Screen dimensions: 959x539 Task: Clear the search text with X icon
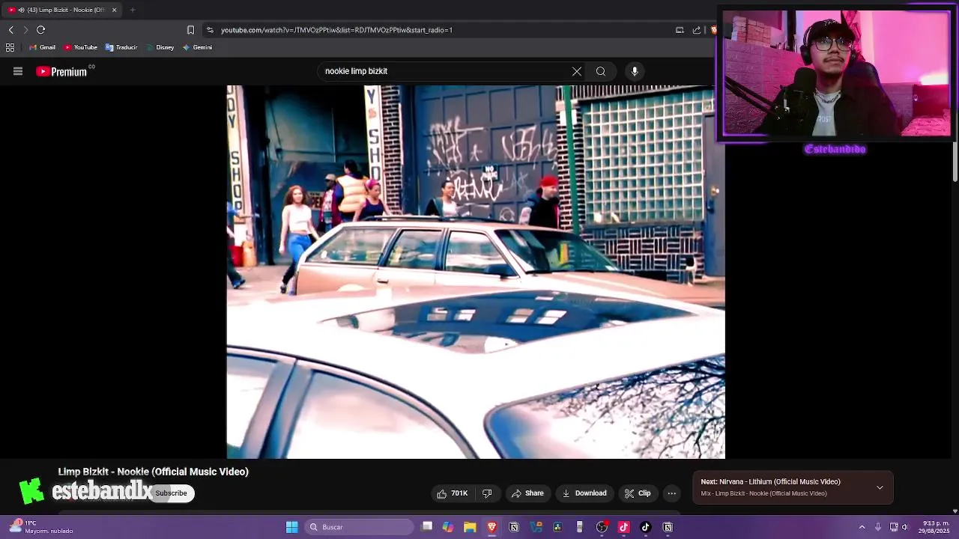coord(577,71)
